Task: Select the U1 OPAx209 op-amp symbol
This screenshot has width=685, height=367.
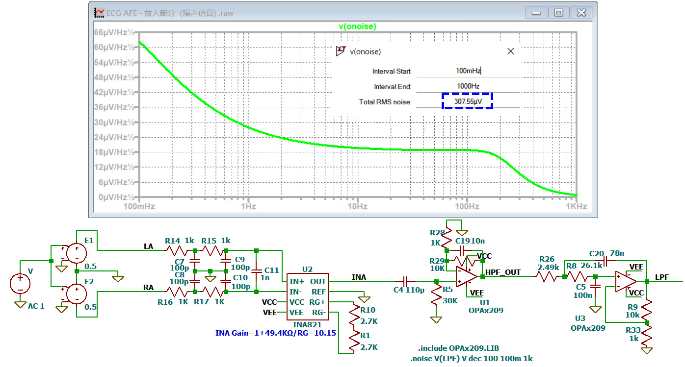Action: coord(466,276)
